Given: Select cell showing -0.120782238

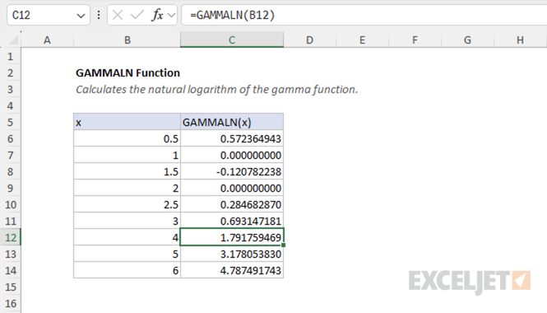Looking at the screenshot, I should pyautogui.click(x=232, y=171).
